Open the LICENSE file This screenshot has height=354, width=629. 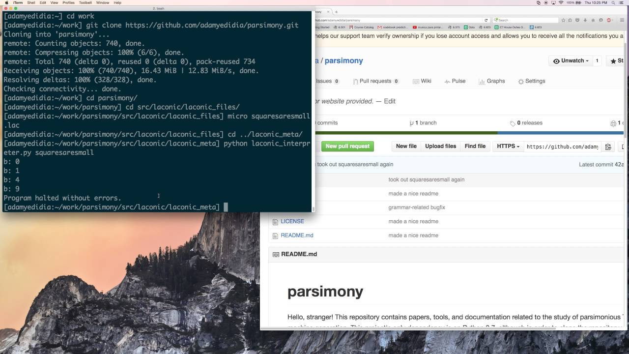click(292, 221)
